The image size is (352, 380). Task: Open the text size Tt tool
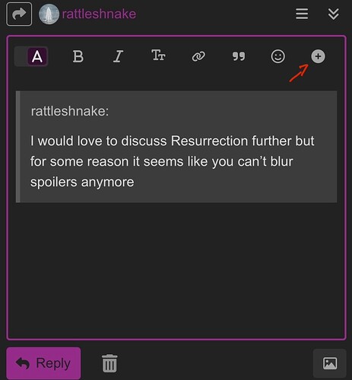158,55
